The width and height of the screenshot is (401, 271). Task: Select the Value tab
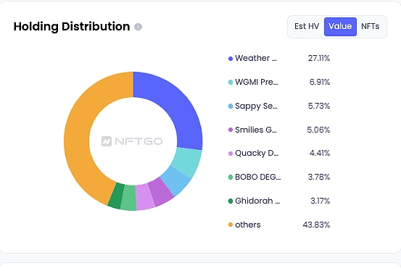click(340, 26)
